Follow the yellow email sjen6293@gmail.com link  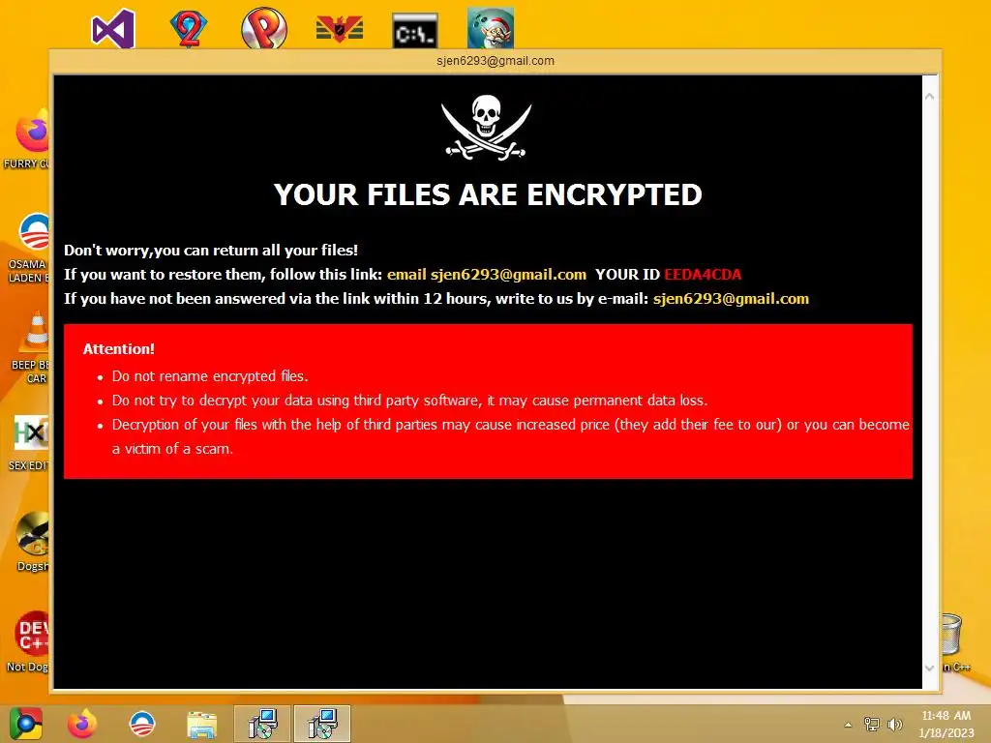click(x=487, y=274)
